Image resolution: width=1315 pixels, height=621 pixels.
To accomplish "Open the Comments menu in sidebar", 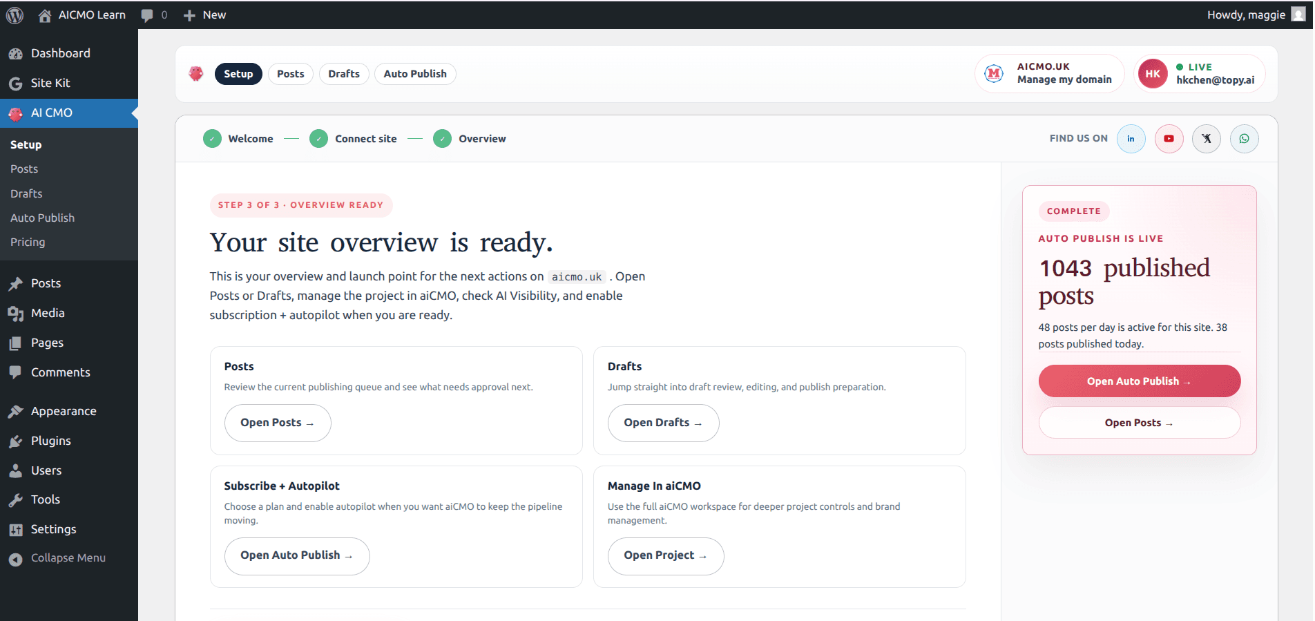I will tap(69, 372).
